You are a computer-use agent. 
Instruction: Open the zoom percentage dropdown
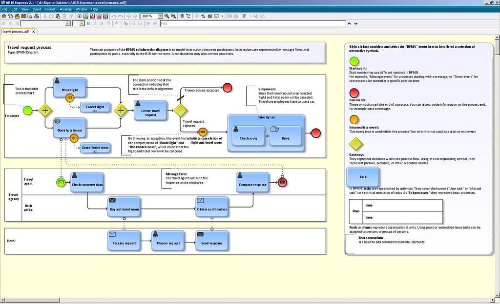coord(160,16)
